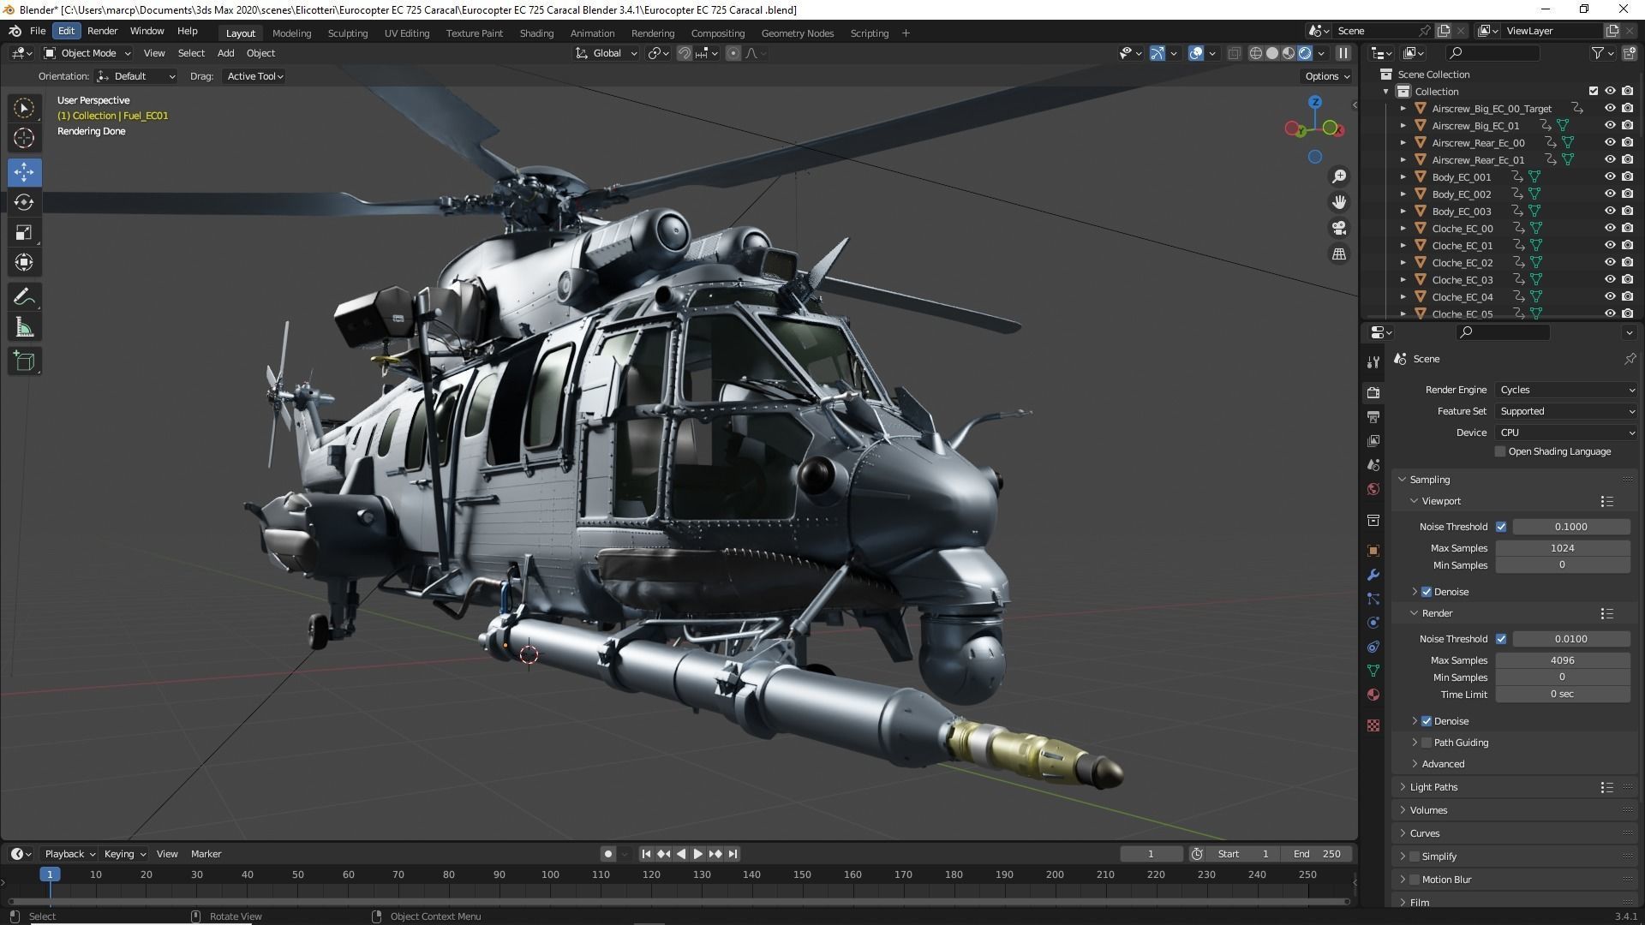Select the 3D Cursor tool
Image resolution: width=1645 pixels, height=925 pixels.
tap(24, 138)
